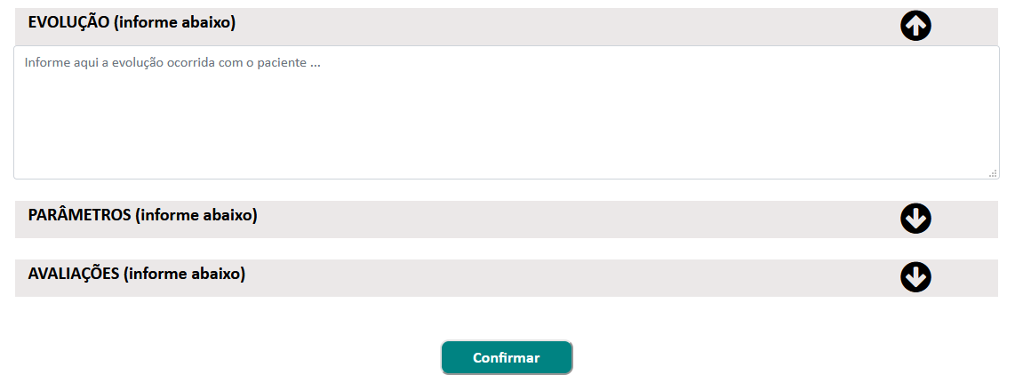Image resolution: width=1023 pixels, height=383 pixels.
Task: Open the PARÂMETROS (informe abaixo) accordion
Action: [x=507, y=219]
